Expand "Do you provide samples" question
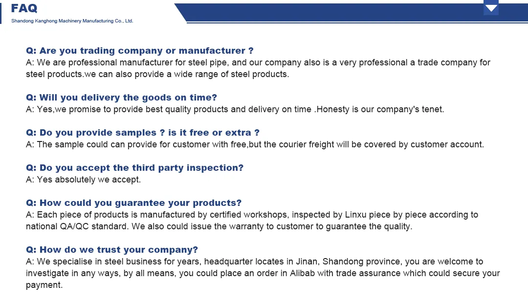This screenshot has height=302, width=528. 142,133
